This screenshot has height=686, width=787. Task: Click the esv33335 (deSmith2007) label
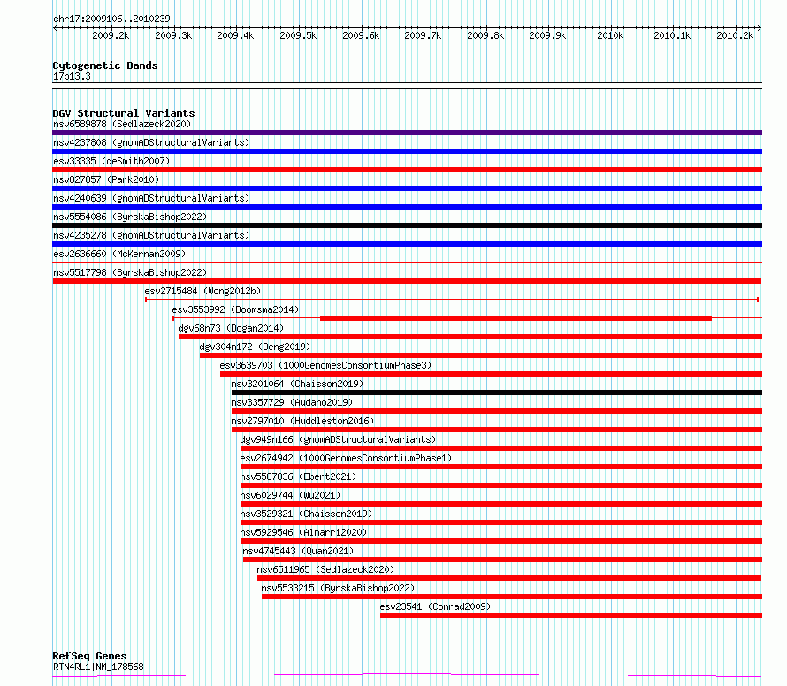pos(111,161)
